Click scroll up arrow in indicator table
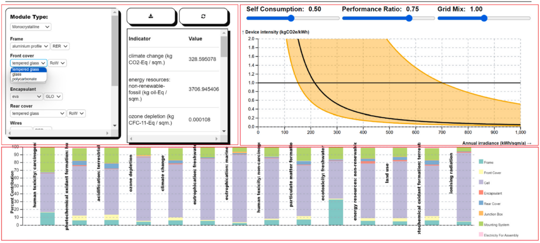Viewport: 540px width, 243px height. [223, 32]
